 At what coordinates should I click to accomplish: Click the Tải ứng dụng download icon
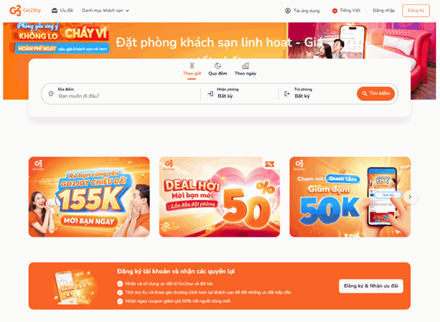pos(288,11)
